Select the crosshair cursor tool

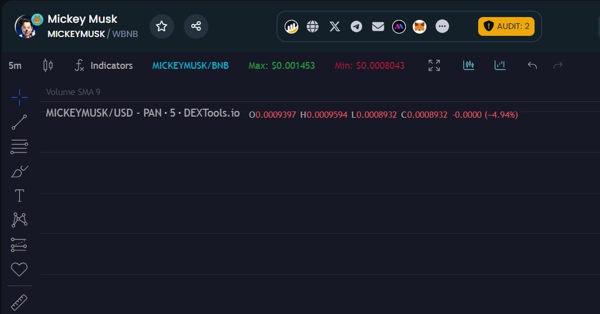(x=19, y=97)
